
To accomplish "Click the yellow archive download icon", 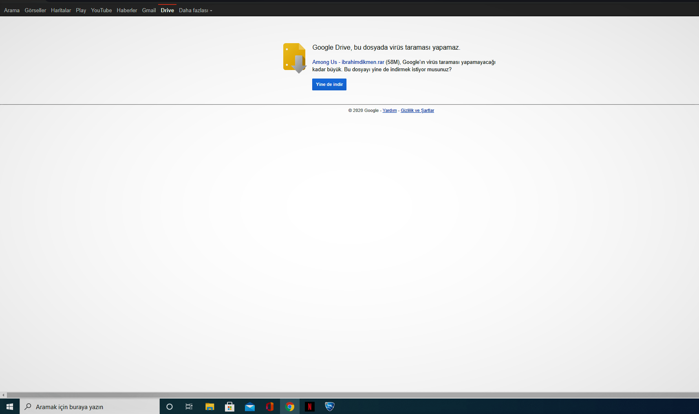I will pyautogui.click(x=295, y=58).
